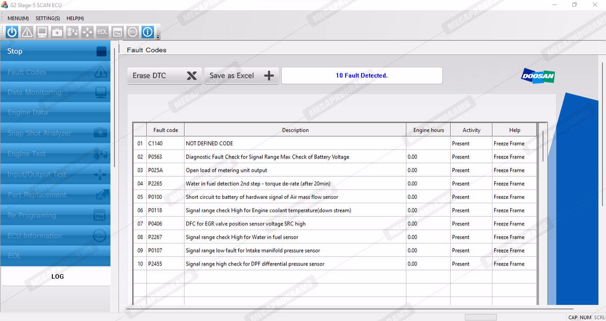Click the Engine hours column header
Screen dimensions: 606x321
(428, 130)
